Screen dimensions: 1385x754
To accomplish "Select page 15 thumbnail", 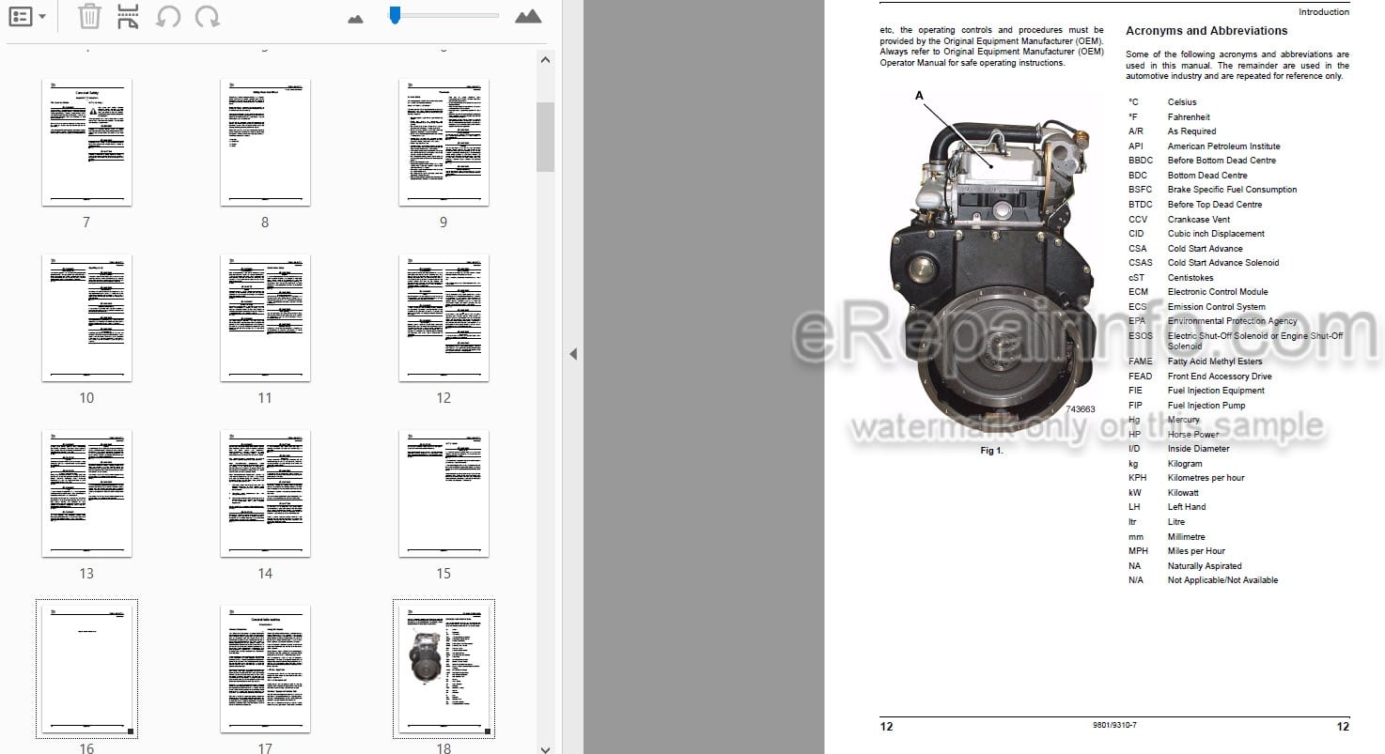I will pos(444,494).
